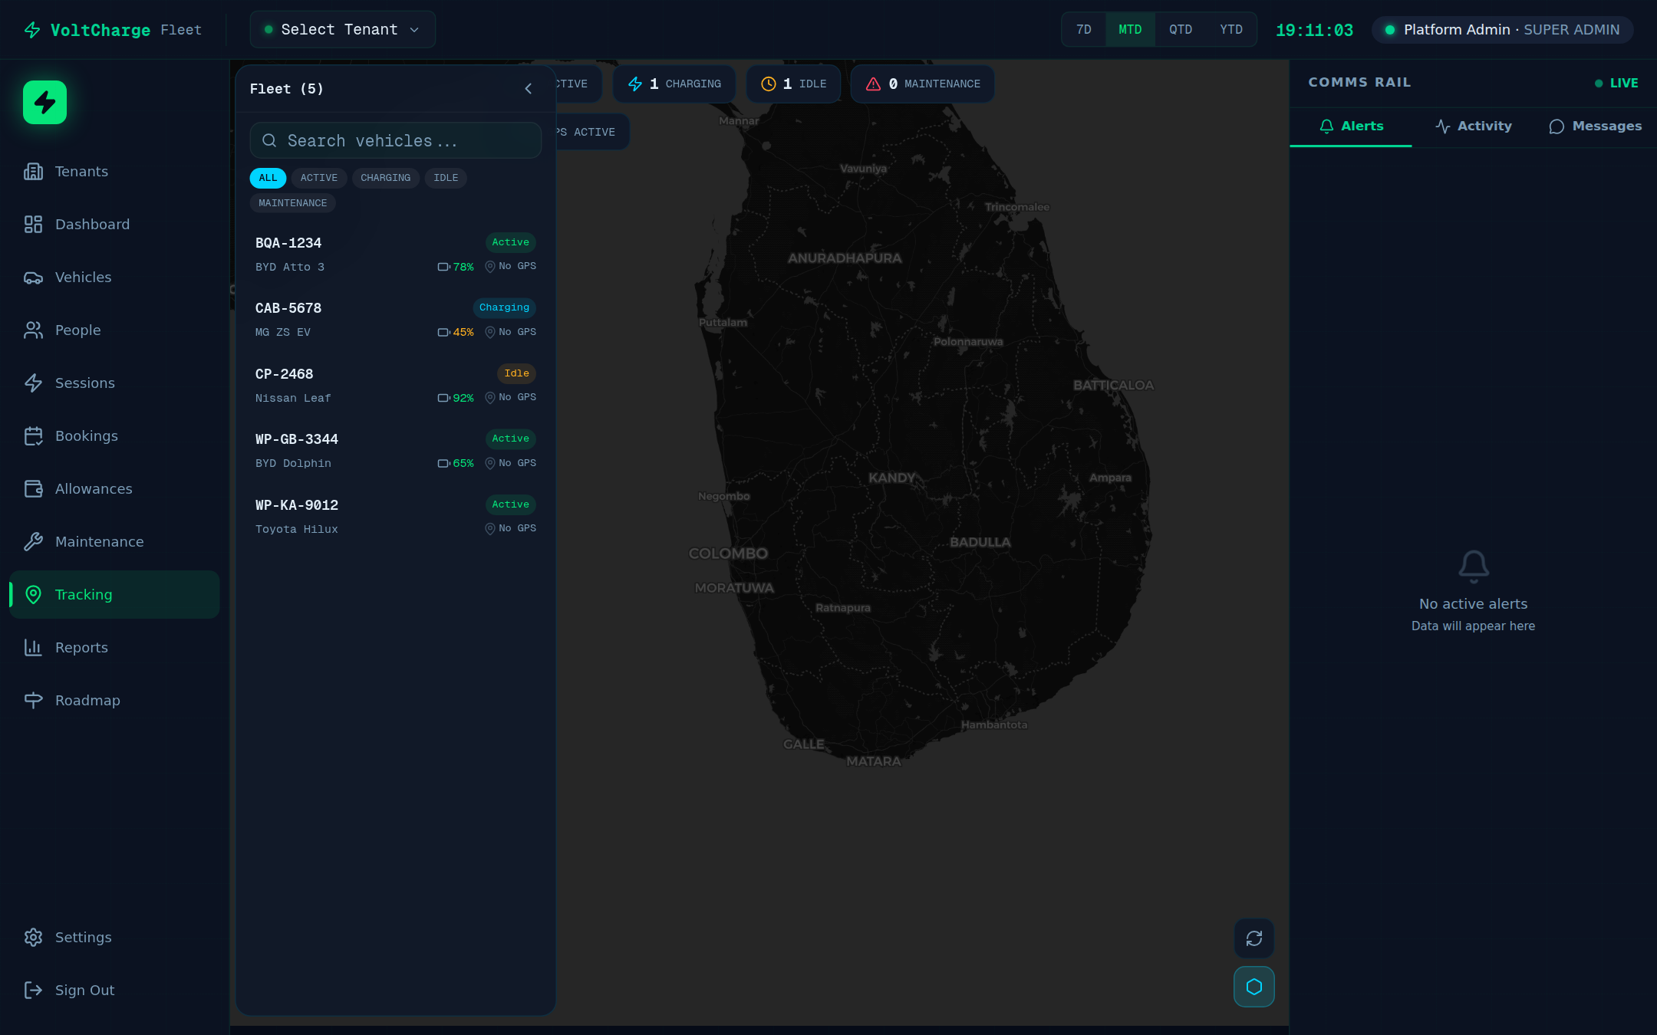
Task: Select the hexagon map control icon
Action: 1253,987
